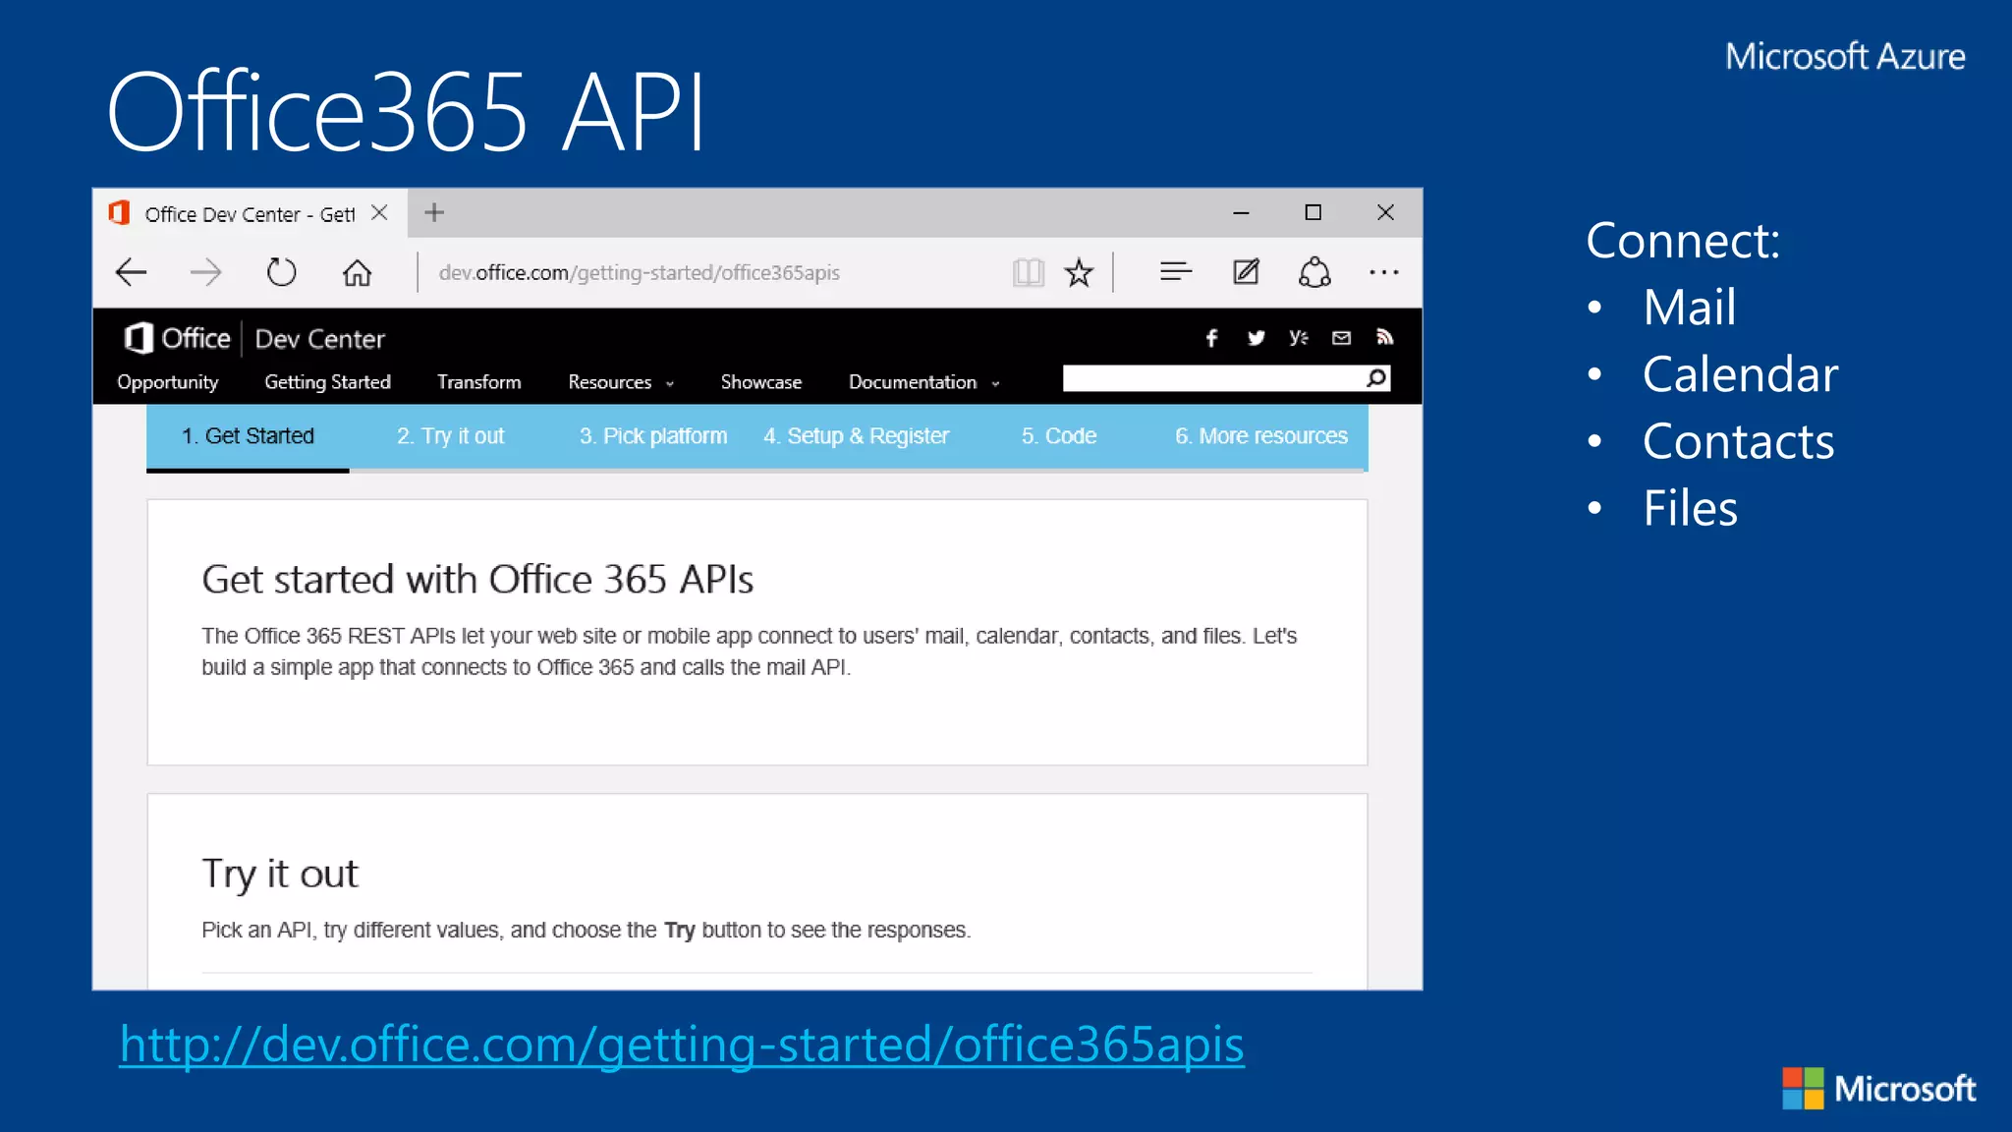Click the browser Back arrow
The image size is (2012, 1132).
131,272
